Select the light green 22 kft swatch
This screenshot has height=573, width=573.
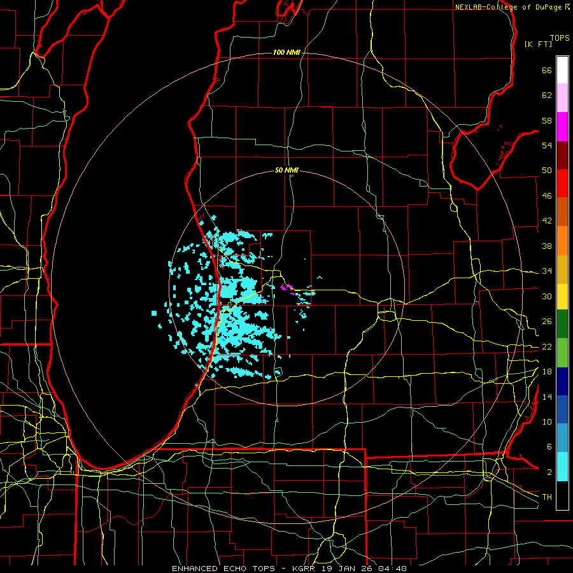tap(562, 353)
